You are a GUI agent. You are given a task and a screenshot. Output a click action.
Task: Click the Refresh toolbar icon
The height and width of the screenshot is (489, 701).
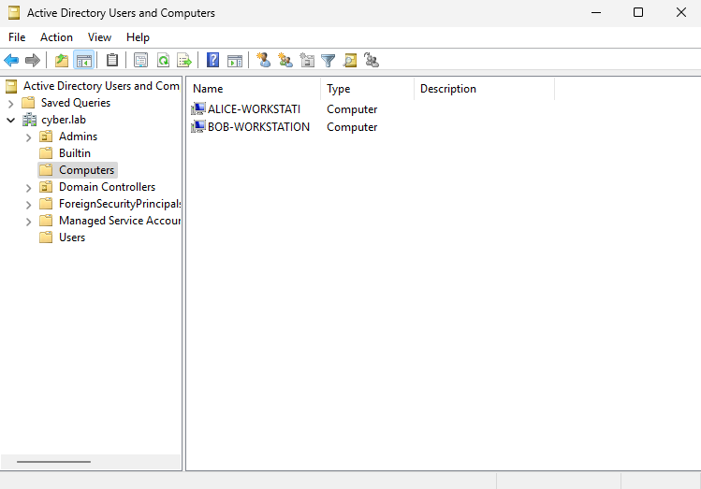click(x=163, y=61)
